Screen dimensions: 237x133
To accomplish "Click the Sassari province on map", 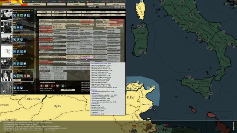I will click(141, 33).
